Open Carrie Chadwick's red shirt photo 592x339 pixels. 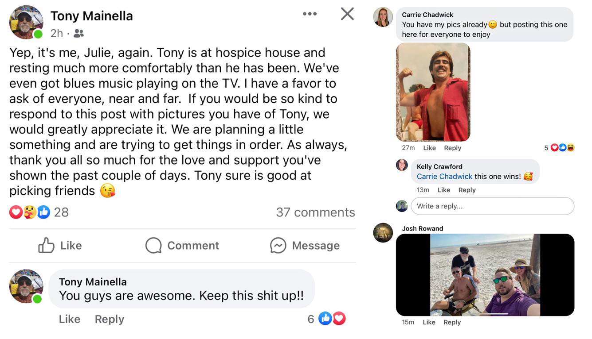[433, 92]
